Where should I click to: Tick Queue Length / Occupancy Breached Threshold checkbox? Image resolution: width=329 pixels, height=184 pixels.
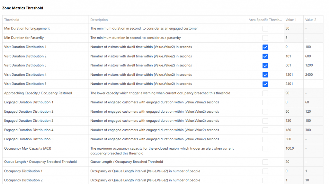pos(265,162)
